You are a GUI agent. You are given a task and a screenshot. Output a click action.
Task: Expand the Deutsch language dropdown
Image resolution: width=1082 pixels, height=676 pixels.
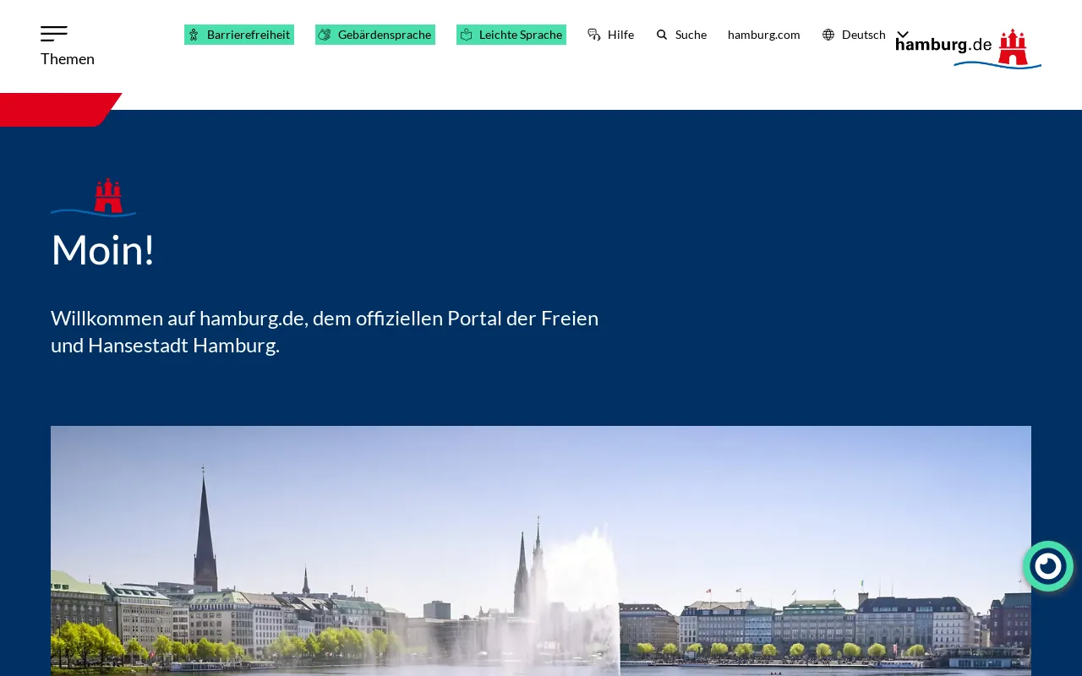click(x=865, y=35)
